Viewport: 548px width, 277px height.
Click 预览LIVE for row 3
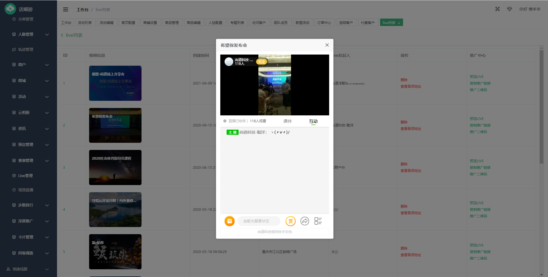tap(477, 161)
